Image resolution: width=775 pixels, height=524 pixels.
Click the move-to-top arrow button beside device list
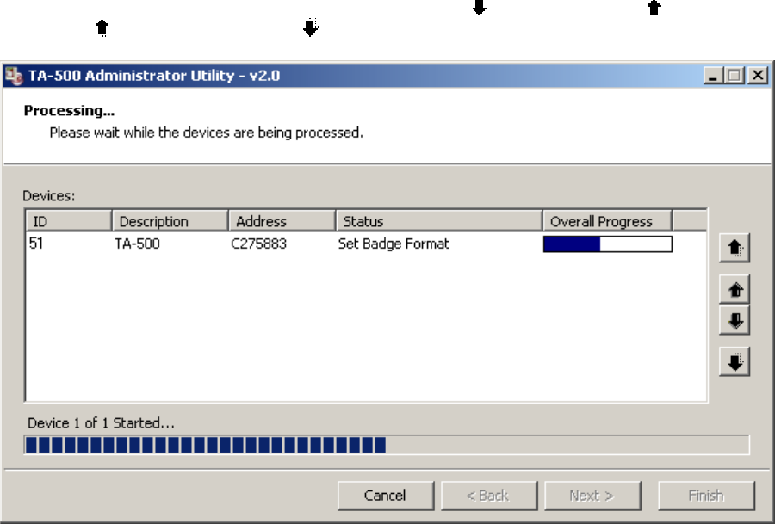pyautogui.click(x=735, y=248)
